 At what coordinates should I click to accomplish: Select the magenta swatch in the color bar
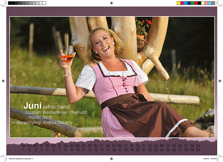[182, 3]
